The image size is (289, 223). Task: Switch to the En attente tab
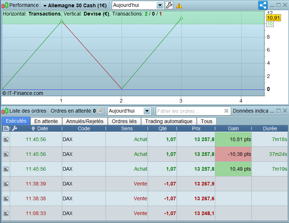(46, 121)
